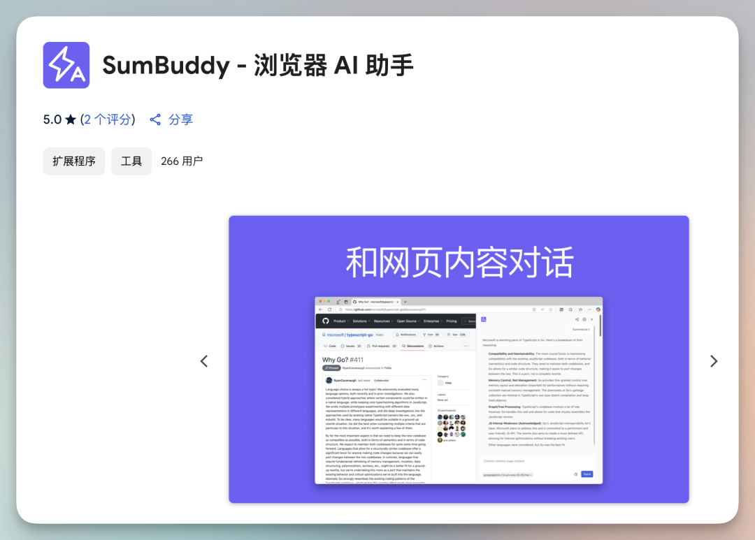Open the Product dropdown in the GitHub navbar
This screenshot has height=540, width=755.
click(340, 321)
